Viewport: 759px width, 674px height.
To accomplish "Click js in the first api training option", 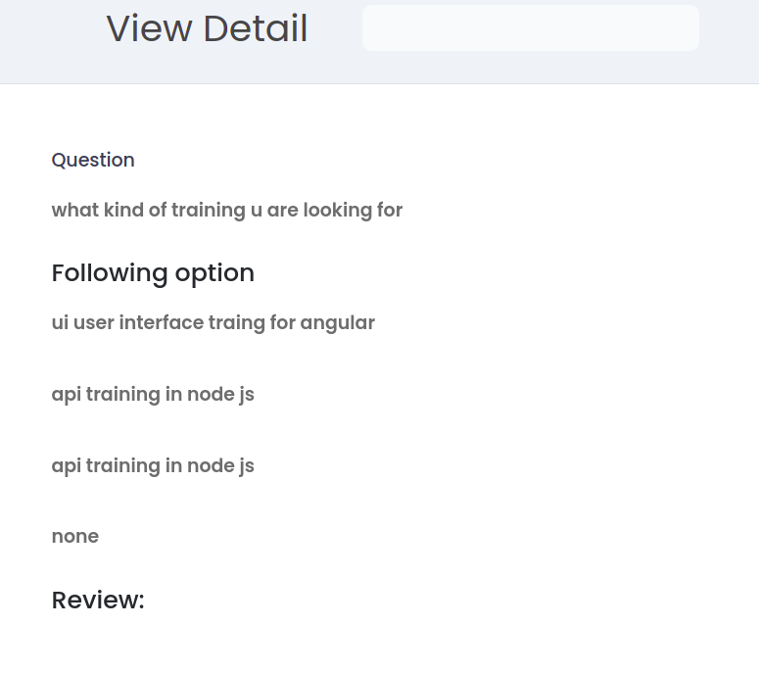I will point(246,394).
